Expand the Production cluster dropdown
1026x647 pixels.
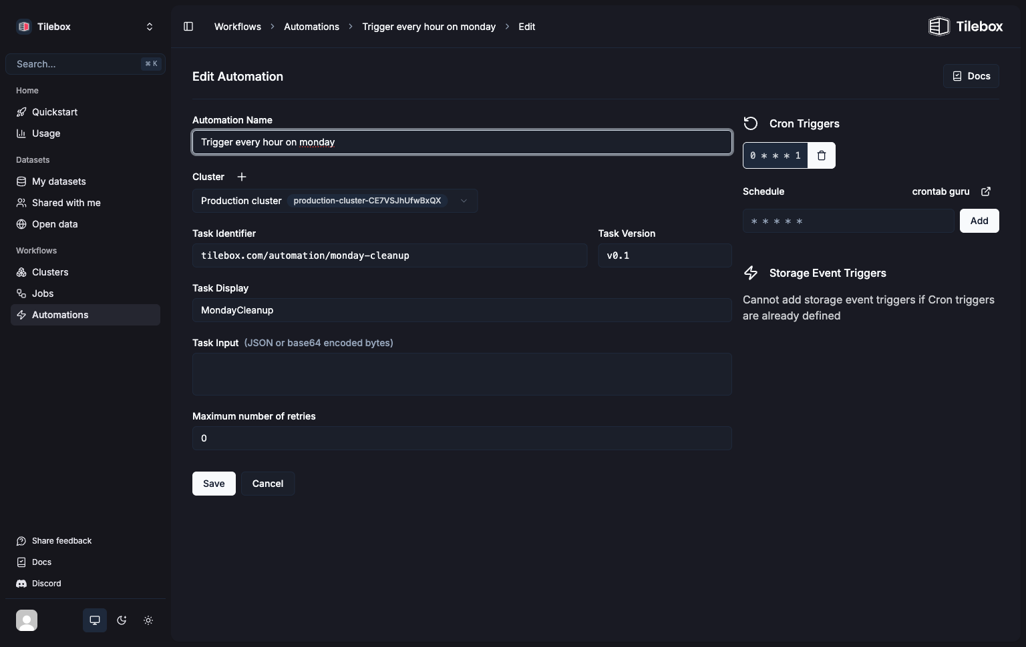[x=463, y=200]
